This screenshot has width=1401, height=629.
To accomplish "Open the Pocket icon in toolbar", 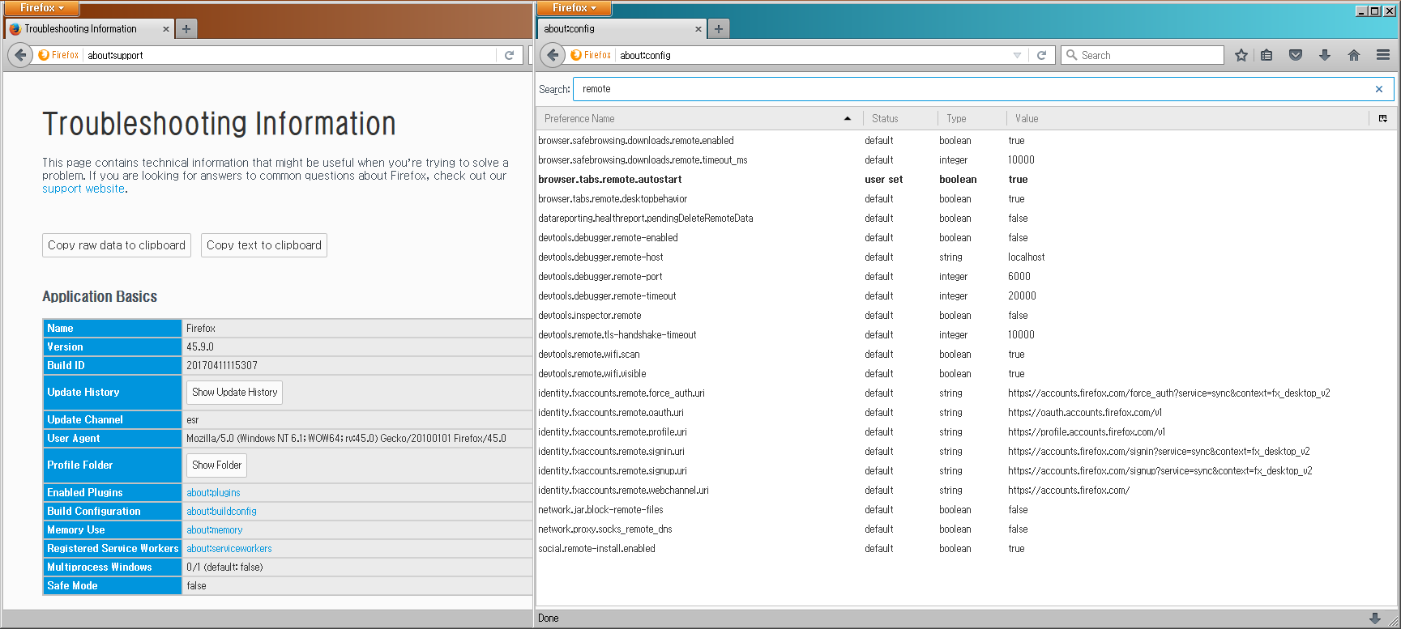I will click(x=1296, y=55).
